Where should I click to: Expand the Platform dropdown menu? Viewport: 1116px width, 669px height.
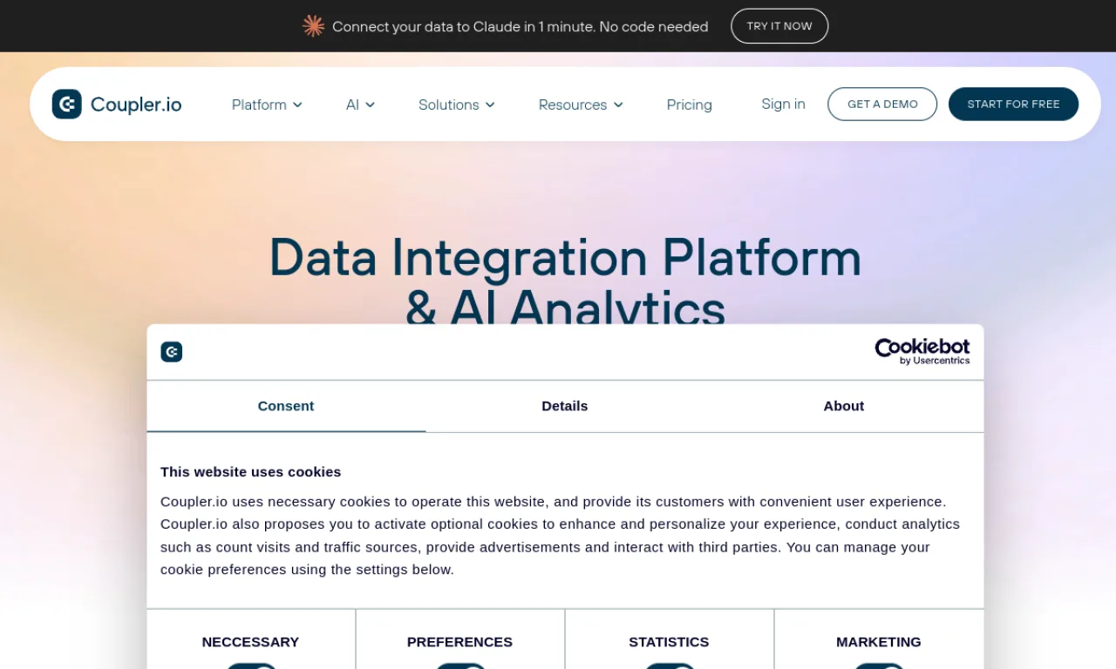click(x=267, y=105)
